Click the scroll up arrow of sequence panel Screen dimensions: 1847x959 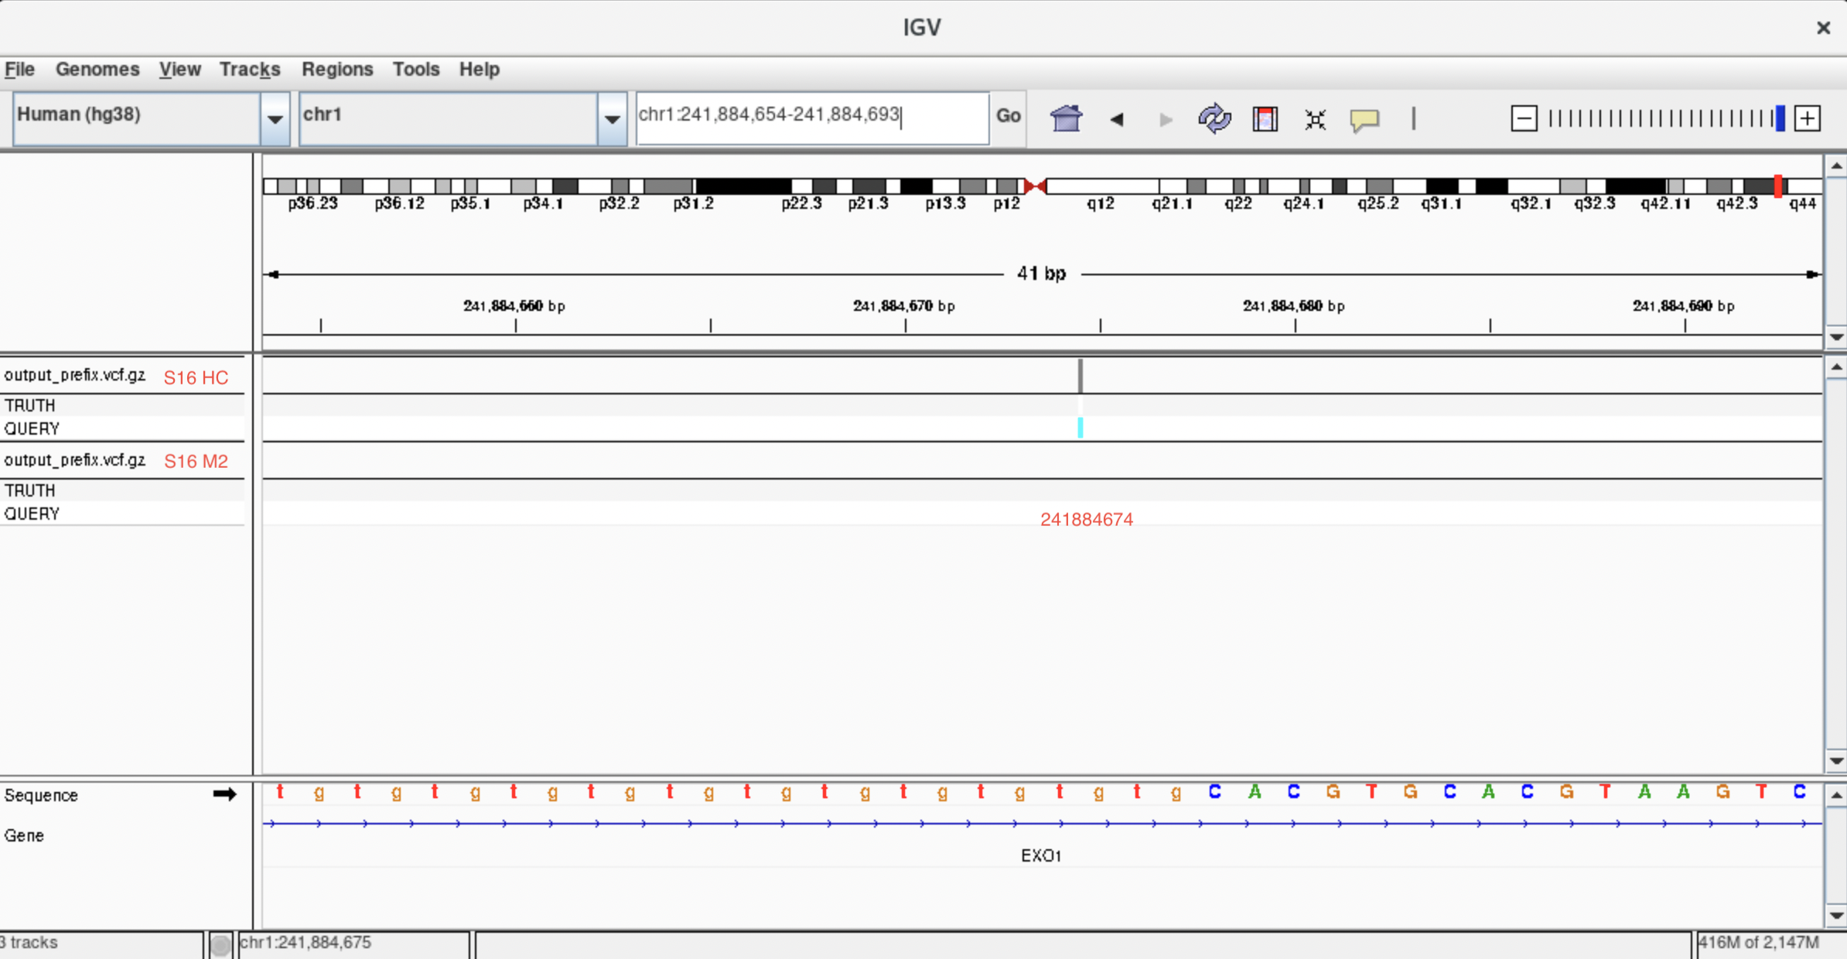click(1836, 795)
